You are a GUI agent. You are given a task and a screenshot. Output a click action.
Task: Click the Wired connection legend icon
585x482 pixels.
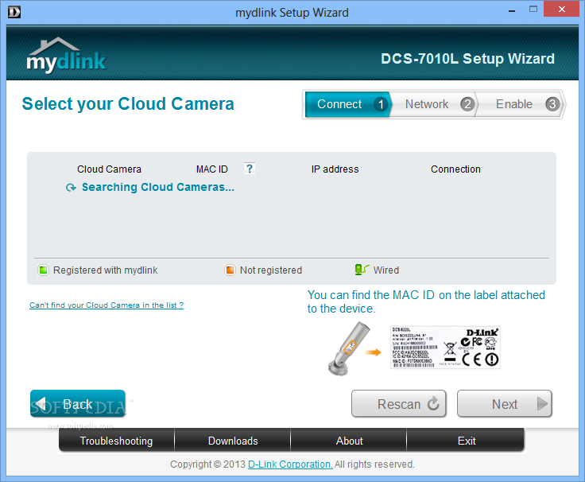(x=362, y=270)
